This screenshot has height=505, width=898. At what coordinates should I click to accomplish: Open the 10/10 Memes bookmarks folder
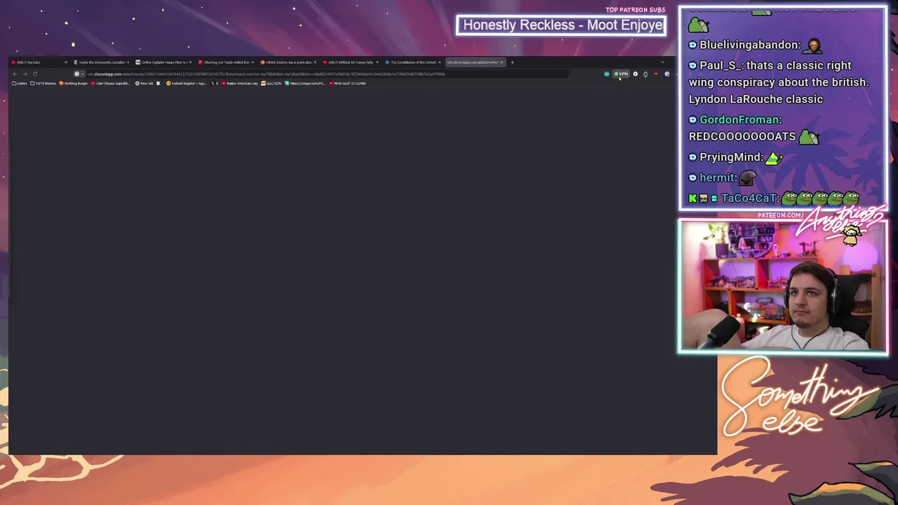[x=43, y=83]
